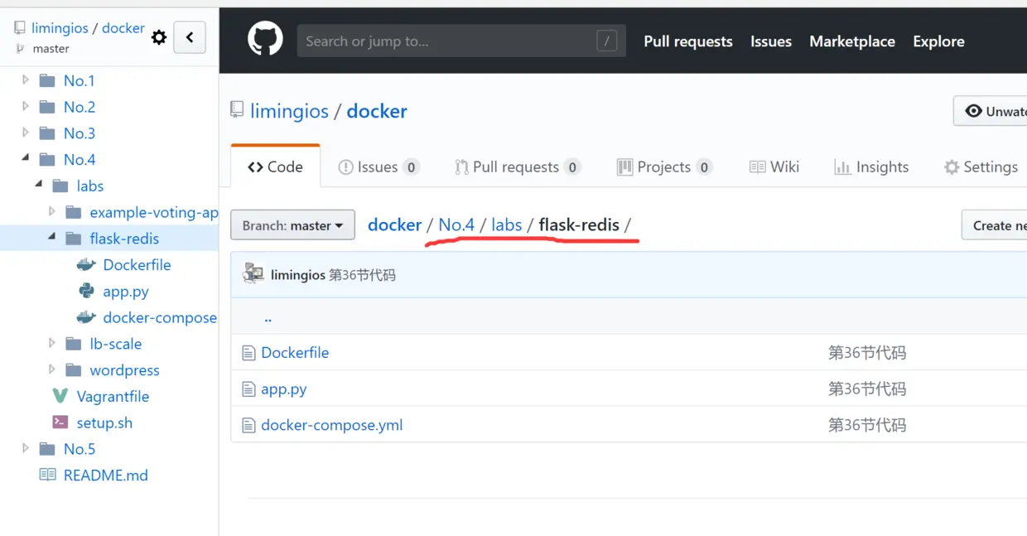Click file icon next to app.py in list
This screenshot has width=1027, height=536.
coord(248,389)
